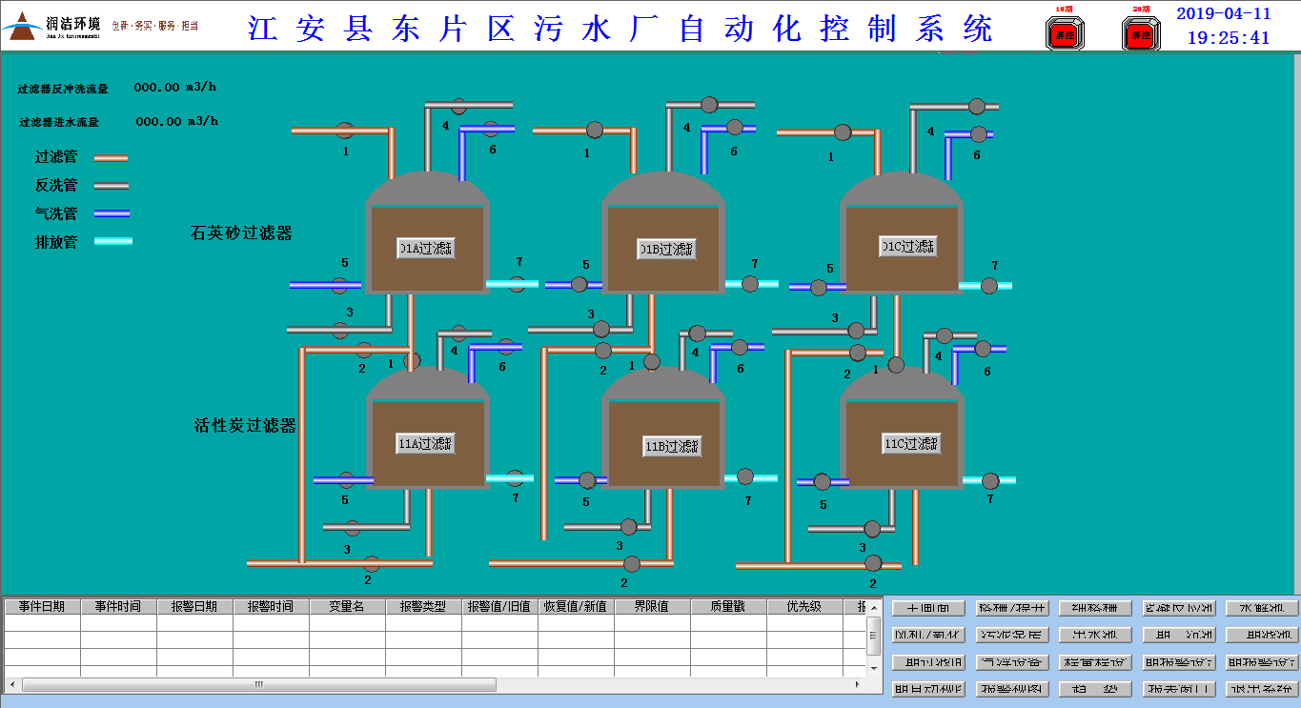
Task: Click valve 3 below the 11C carbon filter
Action: click(x=872, y=528)
